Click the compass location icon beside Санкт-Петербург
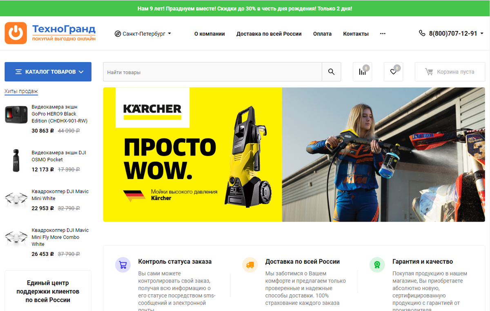The height and width of the screenshot is (311, 490). (x=118, y=34)
